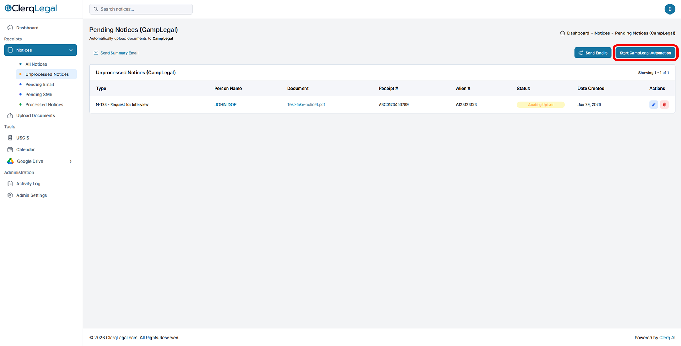The height and width of the screenshot is (346, 681).
Task: Click the search magnifier icon
Action: (96, 9)
